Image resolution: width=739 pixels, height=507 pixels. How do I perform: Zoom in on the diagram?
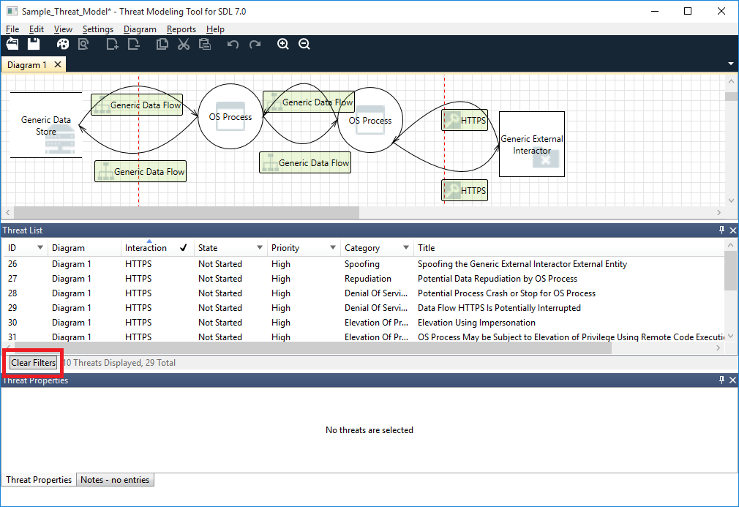283,44
